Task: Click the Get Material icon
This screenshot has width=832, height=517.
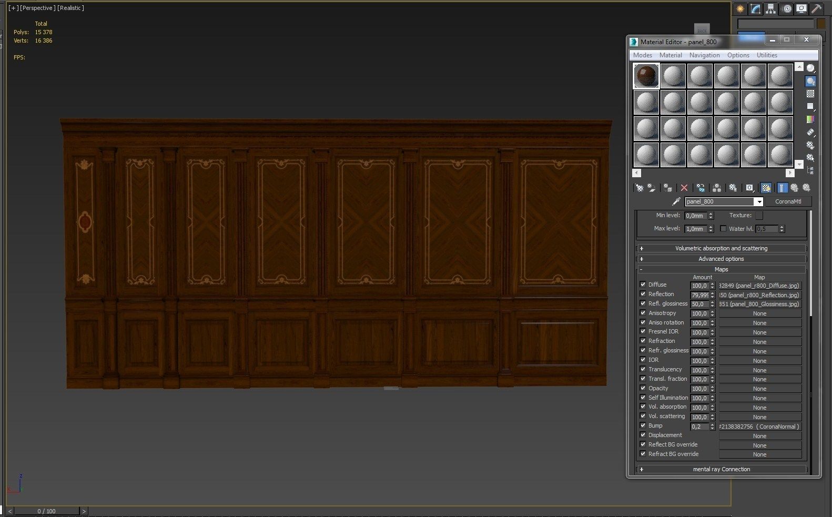Action: pos(640,188)
